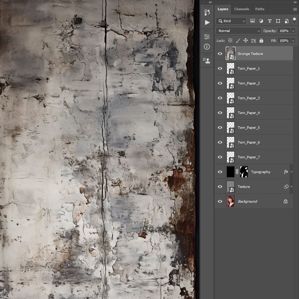This screenshot has height=299, width=299.
Task: Open the blend mode dropdown showing Normal
Action: 238,31
